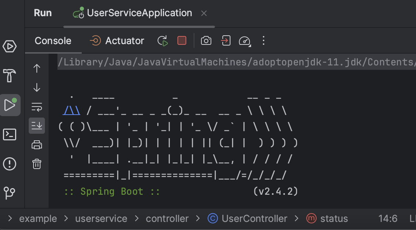The image size is (416, 230).
Task: Expand the chevron before UserController breadcrumb
Action: pos(198,218)
